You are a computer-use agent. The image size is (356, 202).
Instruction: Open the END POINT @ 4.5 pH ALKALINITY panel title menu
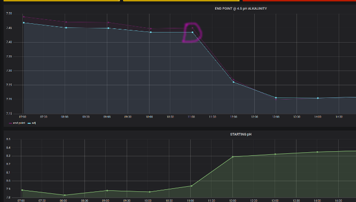pos(241,9)
